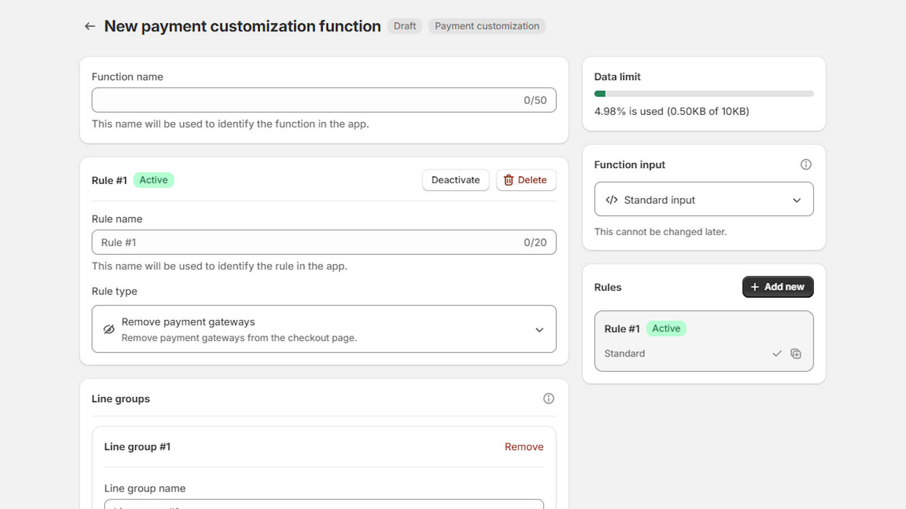This screenshot has width=906, height=509.
Task: Click the trash icon next to Delete
Action: pos(508,180)
